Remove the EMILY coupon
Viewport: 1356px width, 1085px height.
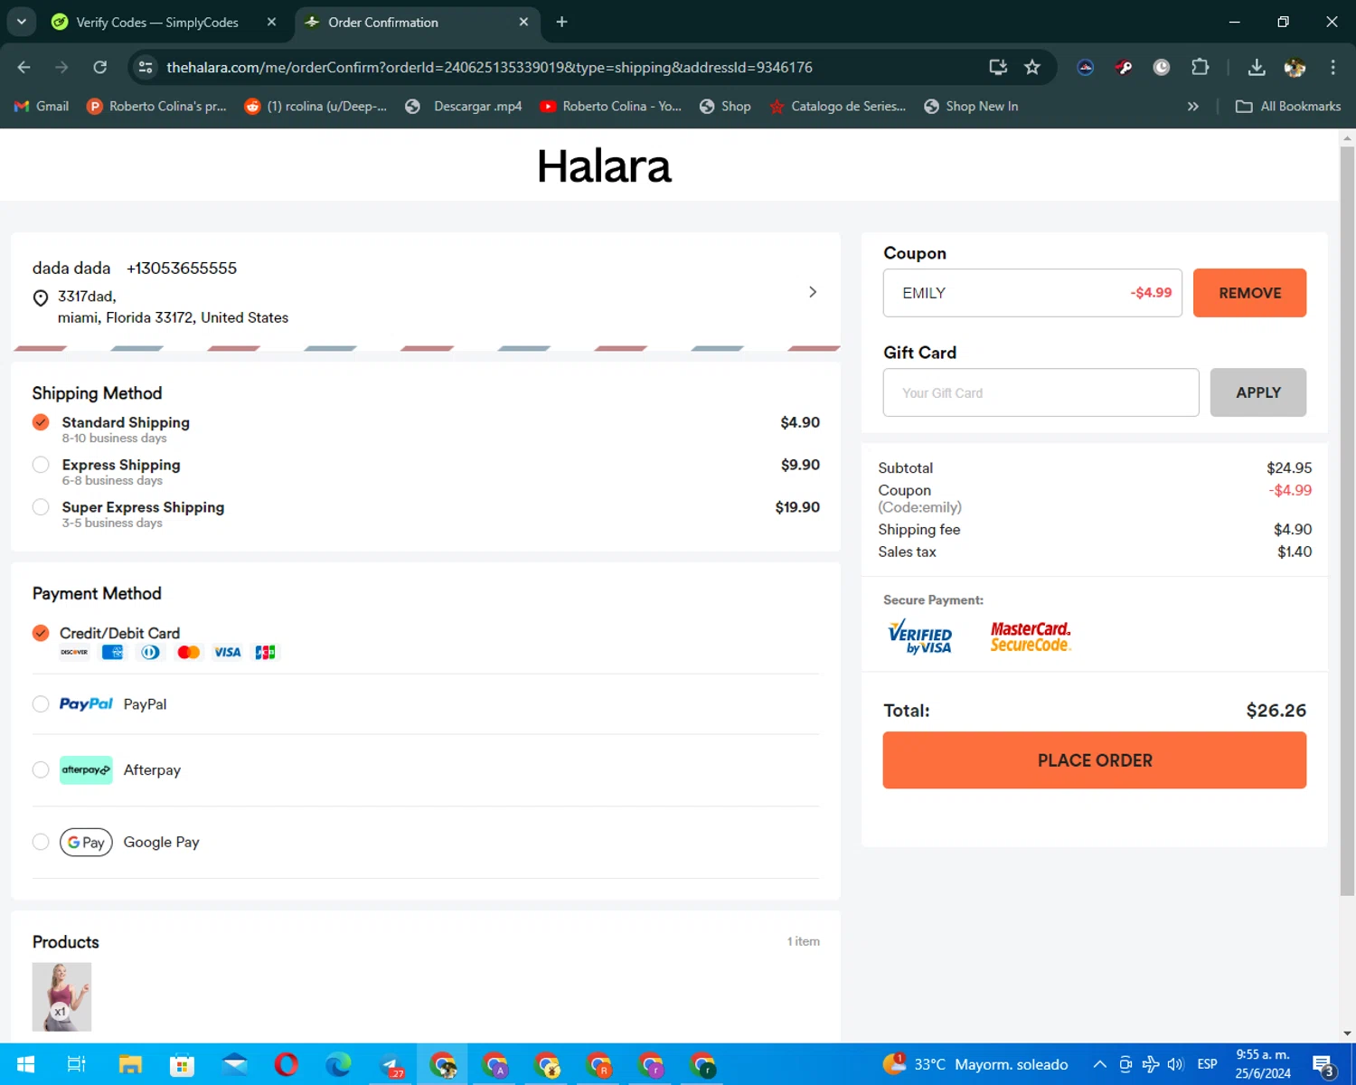click(x=1249, y=293)
